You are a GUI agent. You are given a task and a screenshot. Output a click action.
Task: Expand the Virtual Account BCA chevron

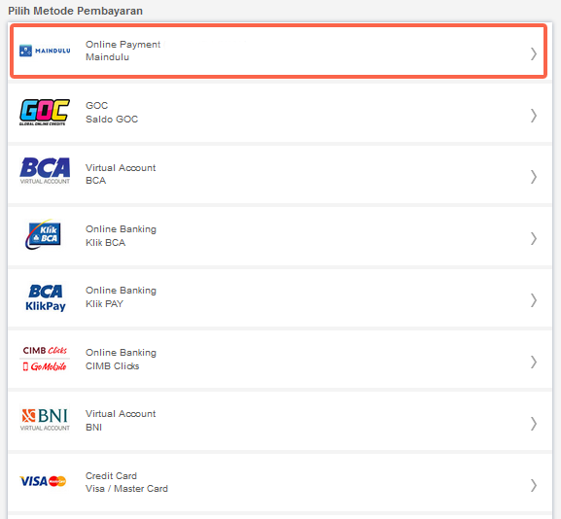[x=534, y=177]
